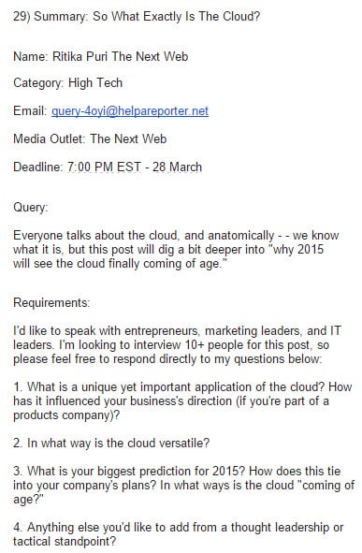Click the Media Outlet: The Next Web line
The height and width of the screenshot is (553, 362).
90,139
